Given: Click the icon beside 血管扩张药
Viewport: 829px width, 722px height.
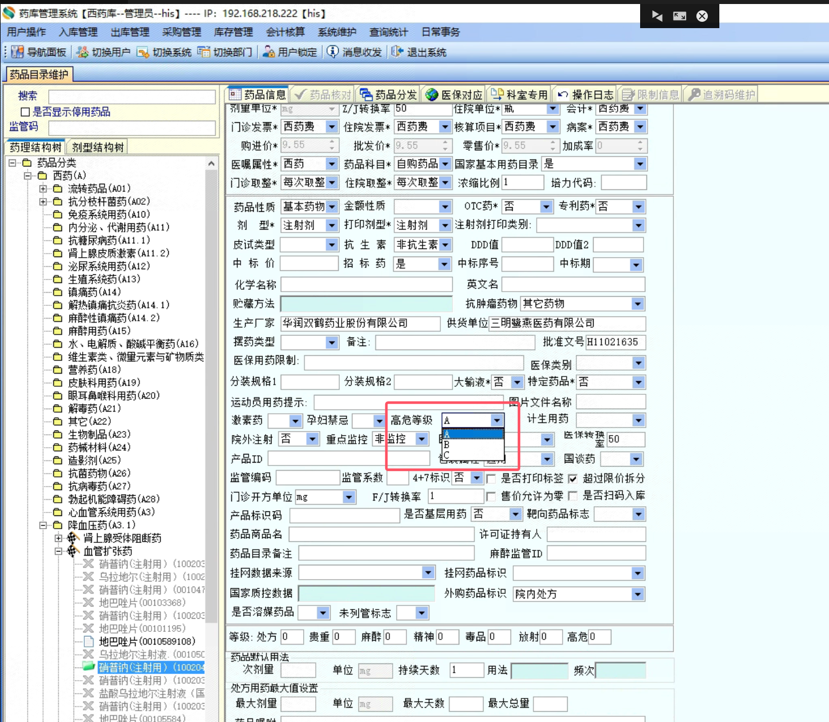Looking at the screenshot, I should click(73, 551).
